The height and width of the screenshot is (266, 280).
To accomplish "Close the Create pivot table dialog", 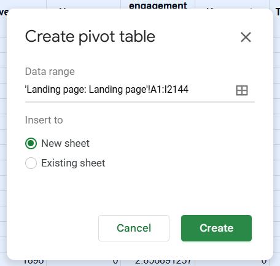I will point(246,37).
